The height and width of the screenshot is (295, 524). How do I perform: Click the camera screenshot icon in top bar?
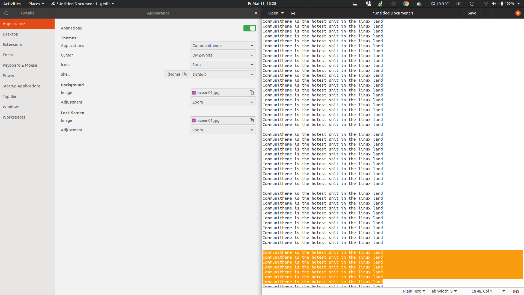(459, 4)
